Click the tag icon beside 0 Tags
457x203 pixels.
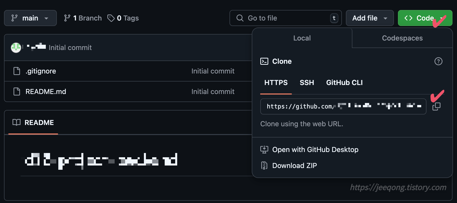click(111, 18)
